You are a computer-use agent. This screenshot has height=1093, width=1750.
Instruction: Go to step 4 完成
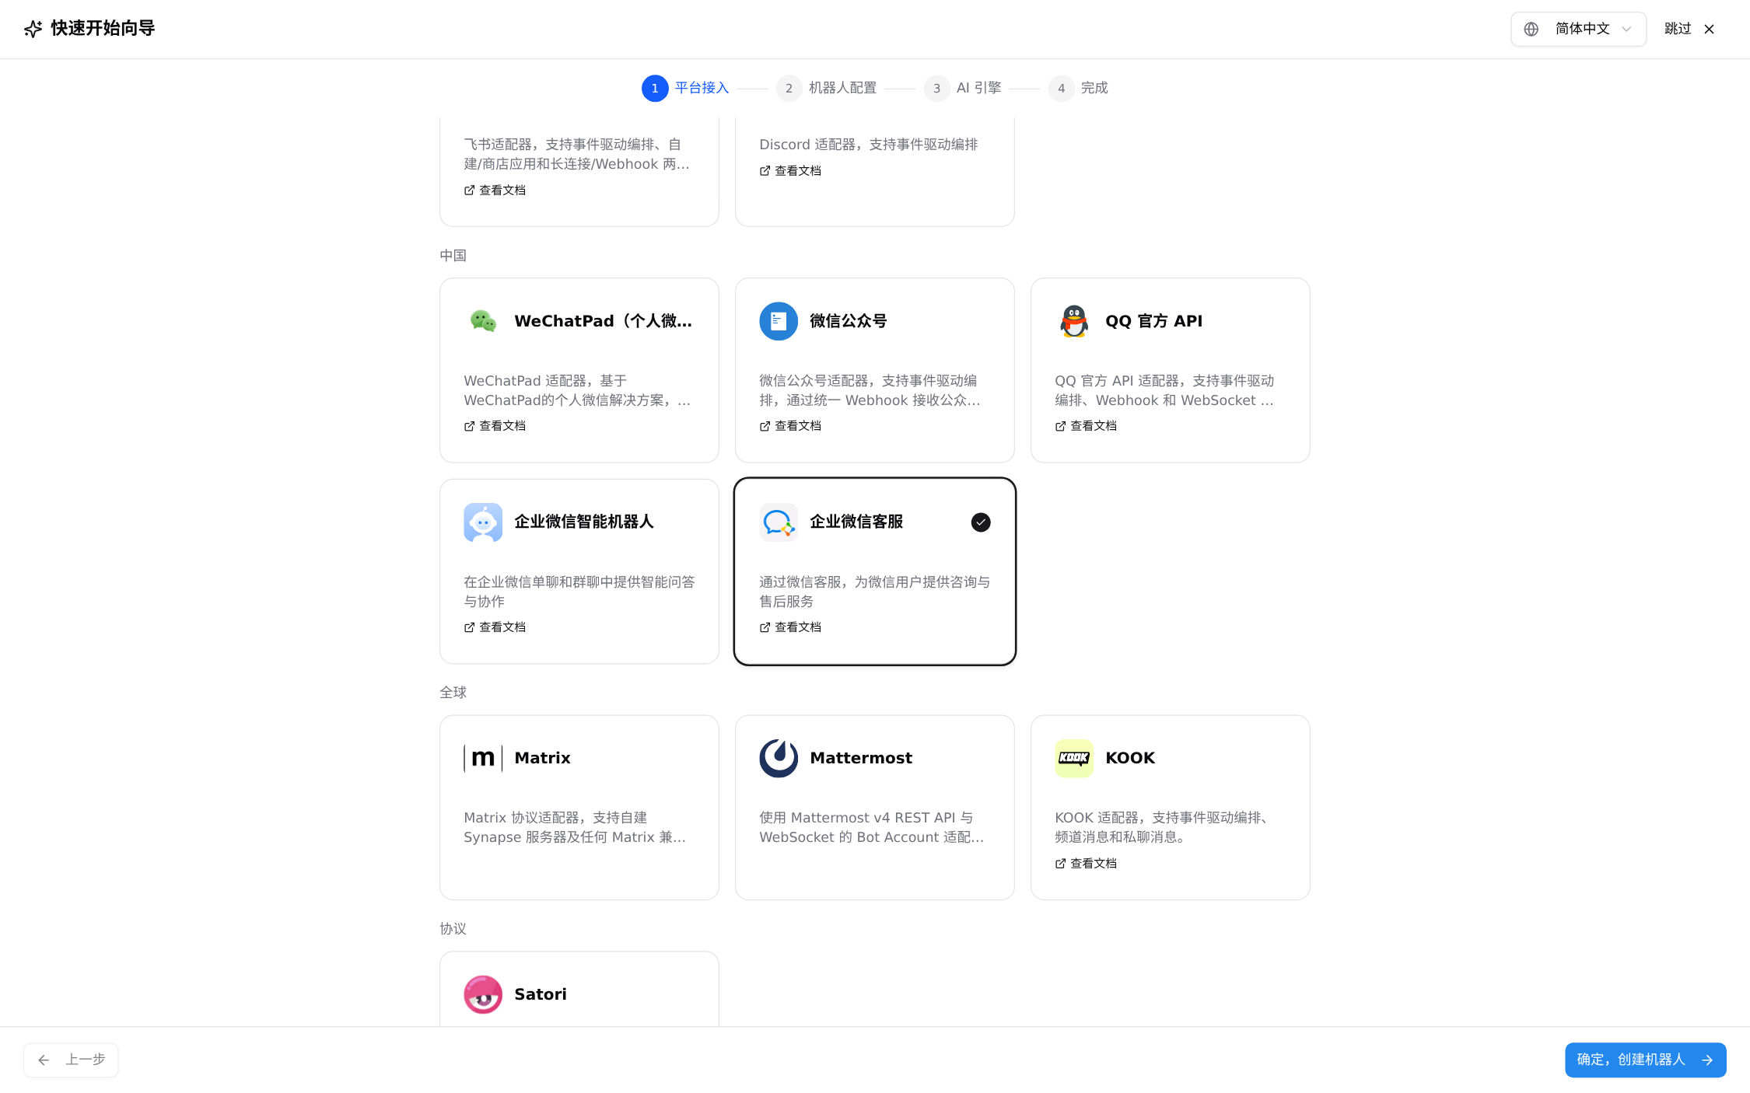point(1078,89)
